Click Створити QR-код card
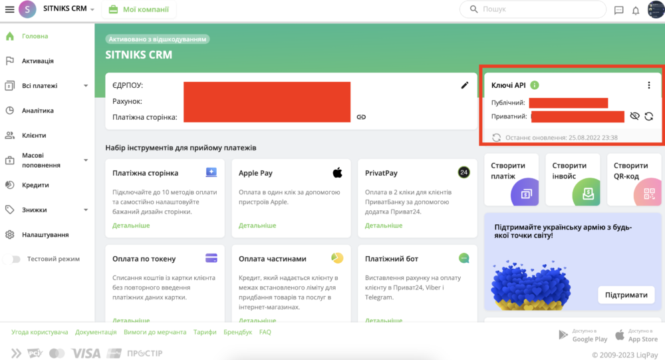 (634, 180)
